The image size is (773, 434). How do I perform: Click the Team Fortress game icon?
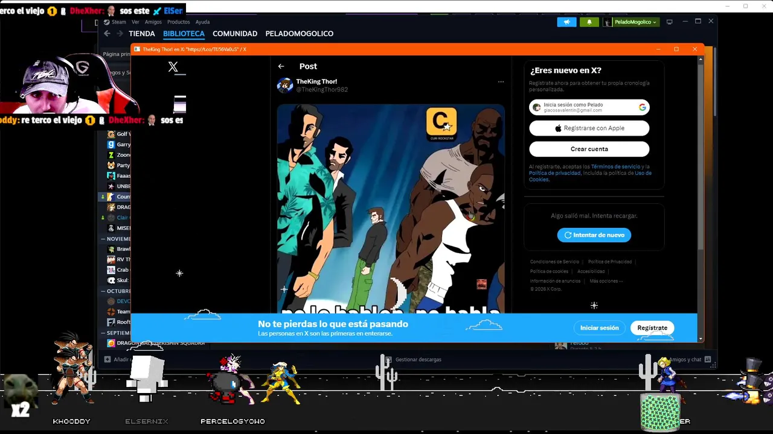111,312
